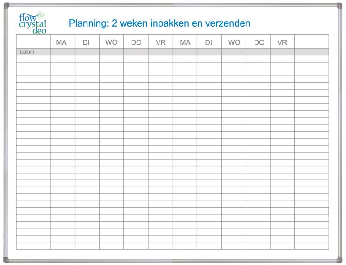This screenshot has width=346, height=265.
Task: Click the blank header cell after last VR
Action: (x=312, y=41)
